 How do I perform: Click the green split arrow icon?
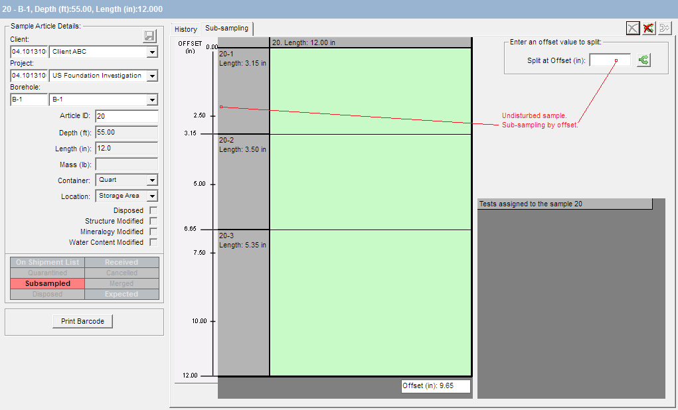point(643,60)
